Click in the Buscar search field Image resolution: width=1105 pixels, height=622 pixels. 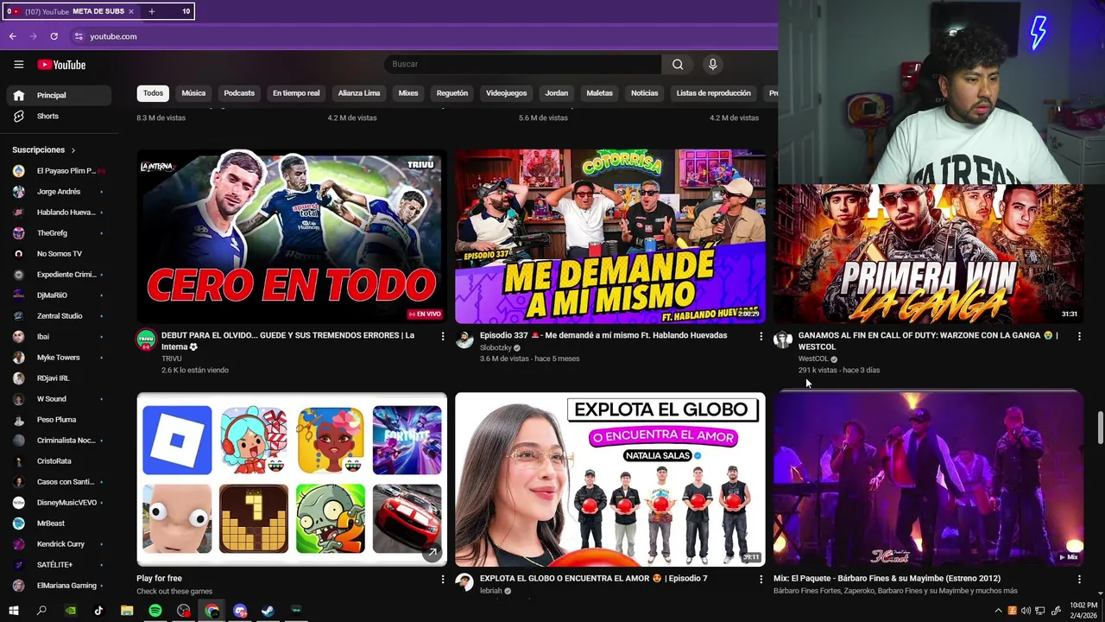pyautogui.click(x=522, y=64)
